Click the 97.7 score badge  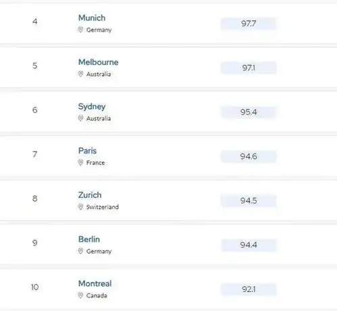pyautogui.click(x=249, y=24)
